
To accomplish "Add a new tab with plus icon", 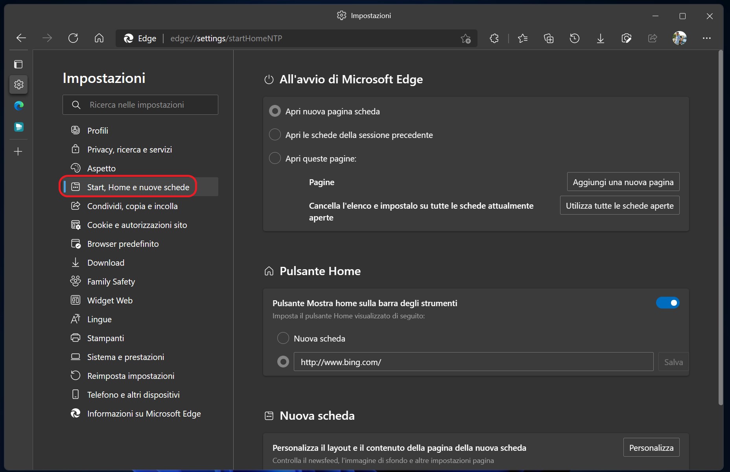I will pyautogui.click(x=18, y=151).
